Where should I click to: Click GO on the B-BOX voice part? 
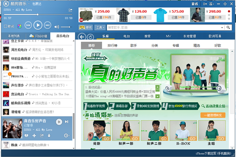pos(192,139)
